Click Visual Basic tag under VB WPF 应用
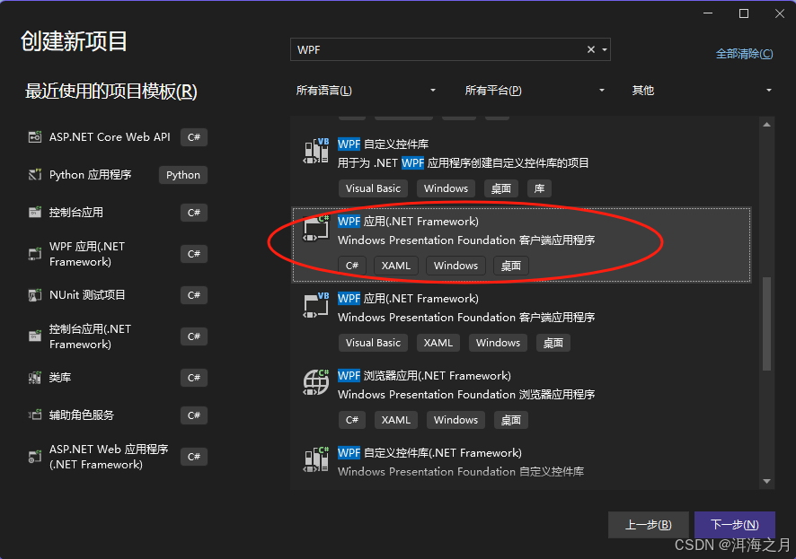This screenshot has width=796, height=559. (373, 343)
